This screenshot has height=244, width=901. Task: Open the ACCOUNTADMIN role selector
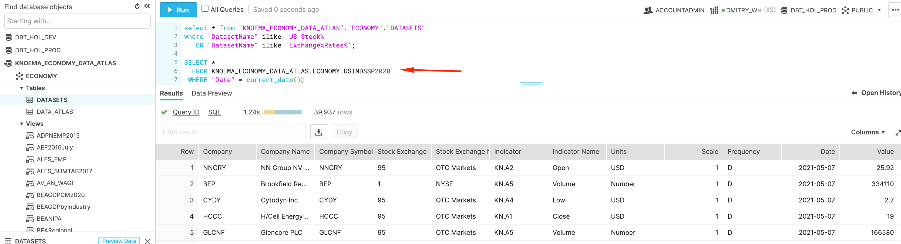tap(674, 10)
